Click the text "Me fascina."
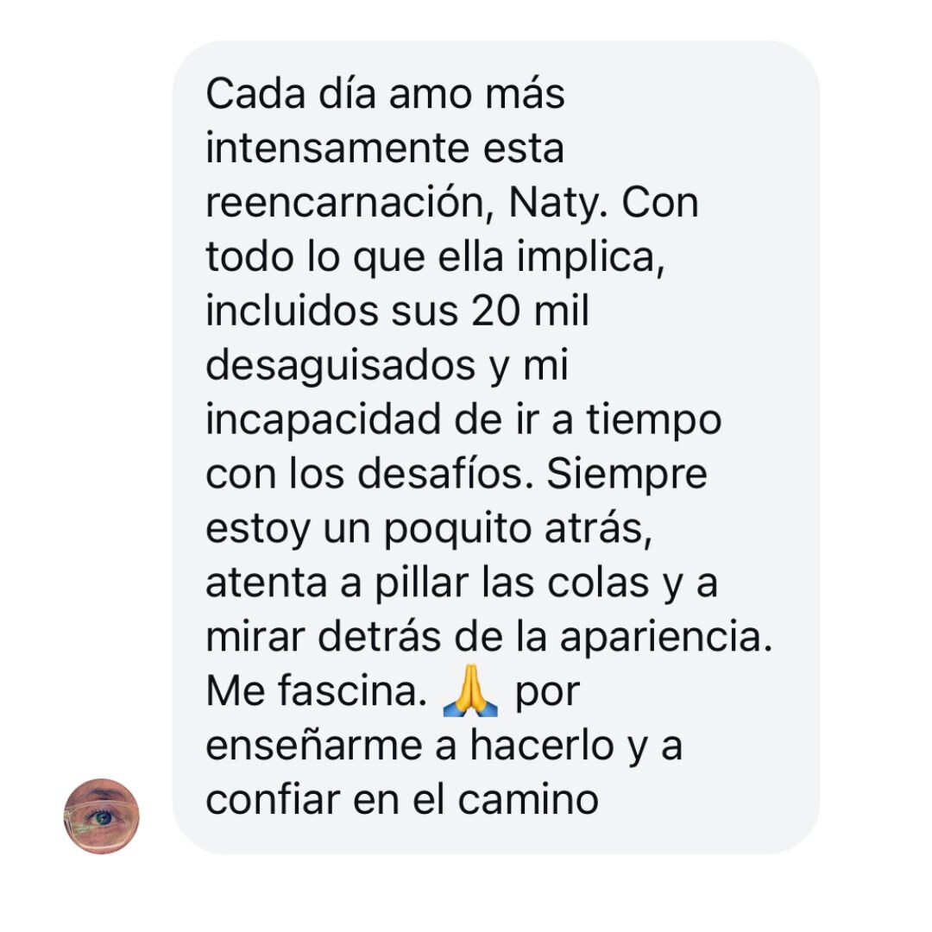 coord(316,692)
